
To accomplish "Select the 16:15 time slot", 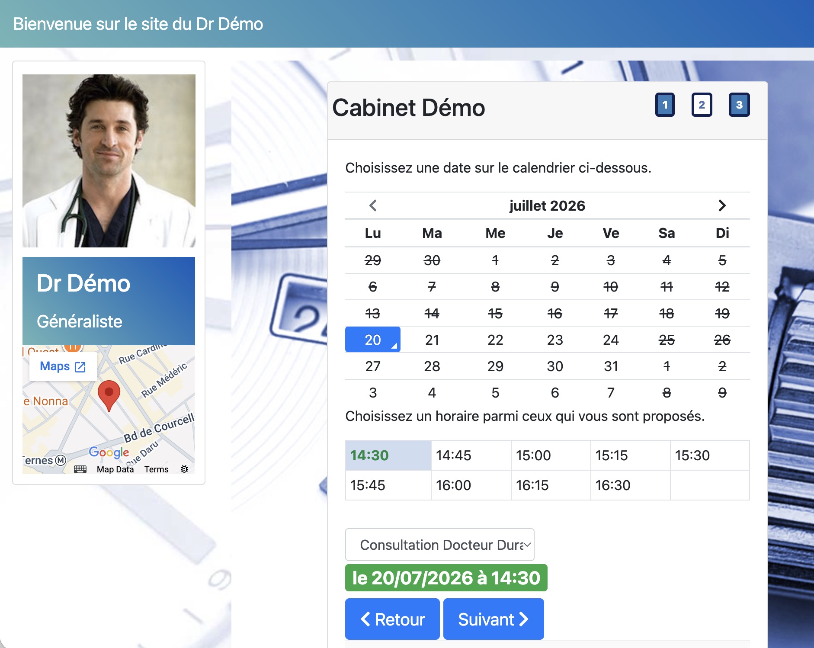I will tap(551, 485).
